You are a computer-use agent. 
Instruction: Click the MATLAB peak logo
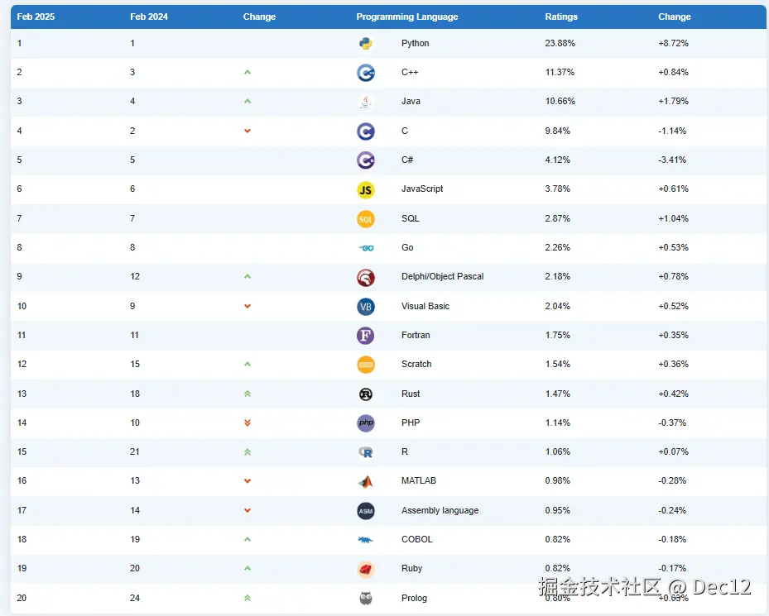coord(365,481)
